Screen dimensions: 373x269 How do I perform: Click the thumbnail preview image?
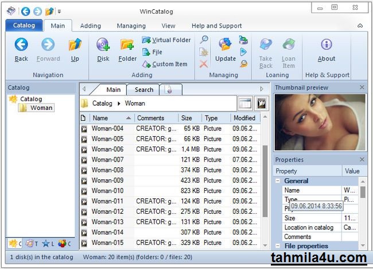(x=320, y=122)
